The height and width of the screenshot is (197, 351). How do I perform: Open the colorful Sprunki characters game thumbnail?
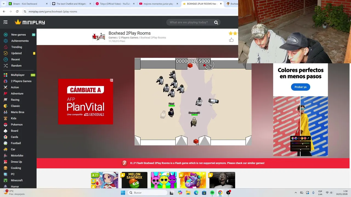(x=164, y=180)
